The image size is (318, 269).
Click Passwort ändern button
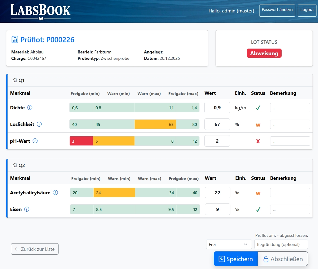[x=277, y=10]
